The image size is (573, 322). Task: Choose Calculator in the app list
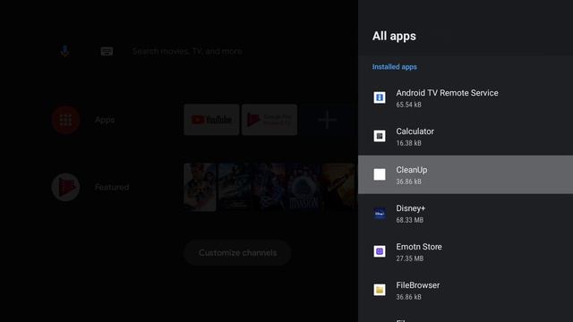(466, 136)
